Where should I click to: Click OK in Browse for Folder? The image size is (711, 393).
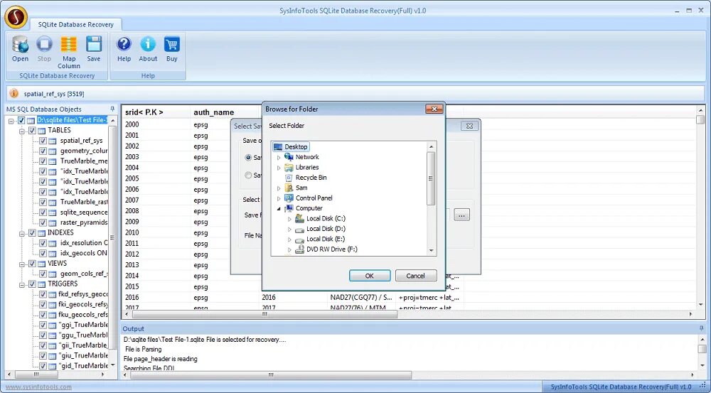click(370, 276)
